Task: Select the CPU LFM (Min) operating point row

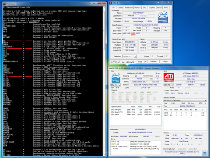Action: pos(136,110)
